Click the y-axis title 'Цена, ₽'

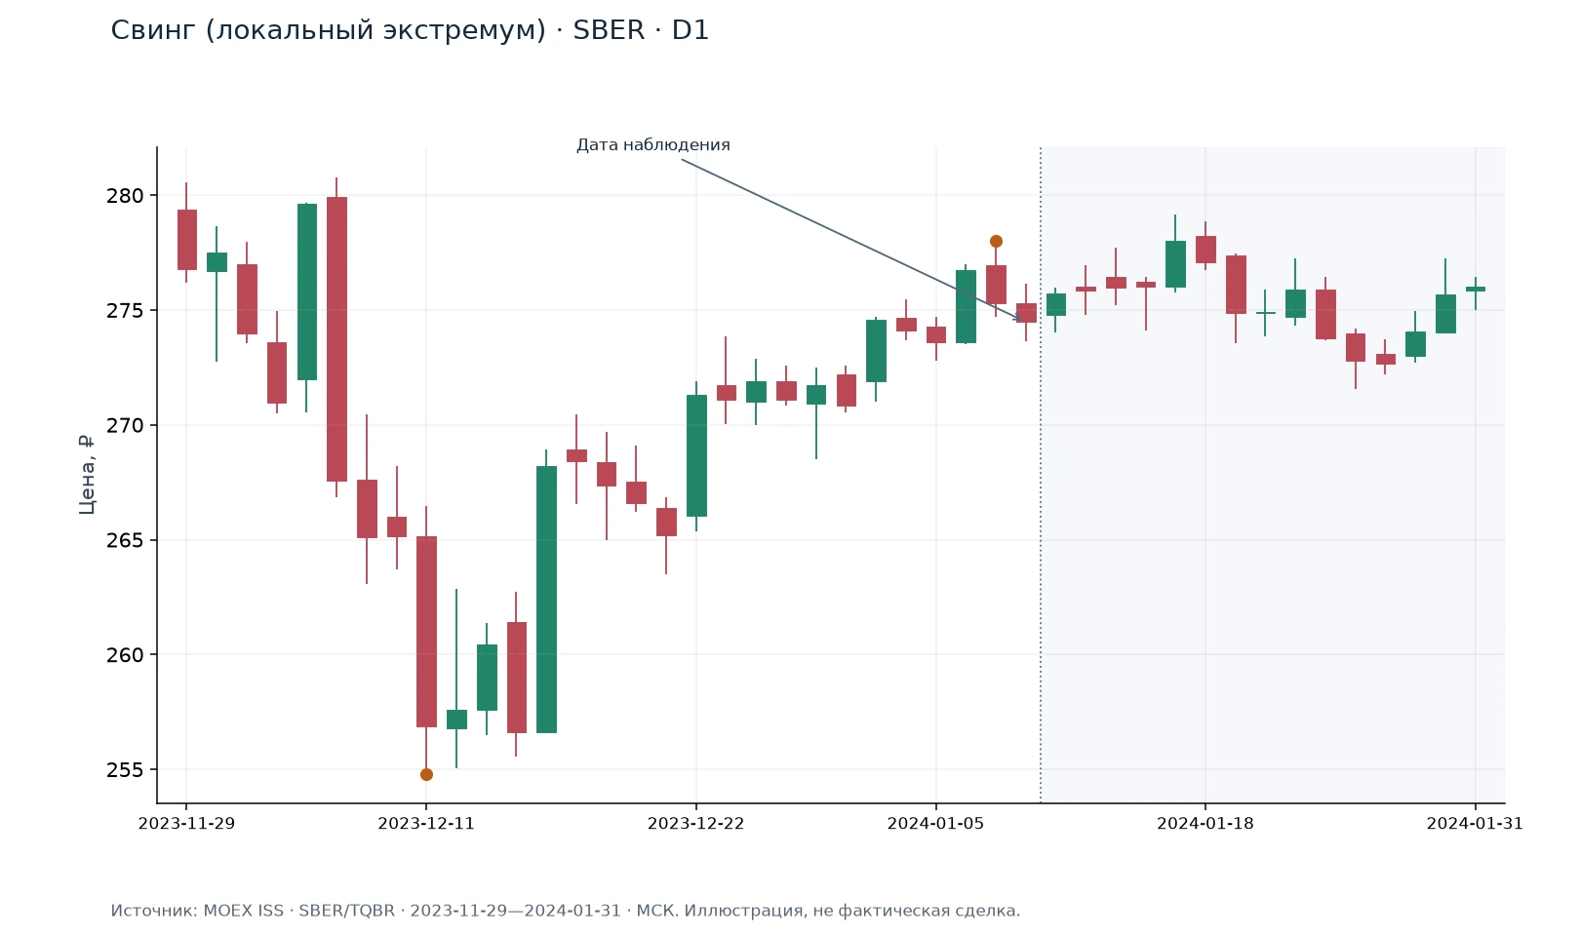click(87, 475)
